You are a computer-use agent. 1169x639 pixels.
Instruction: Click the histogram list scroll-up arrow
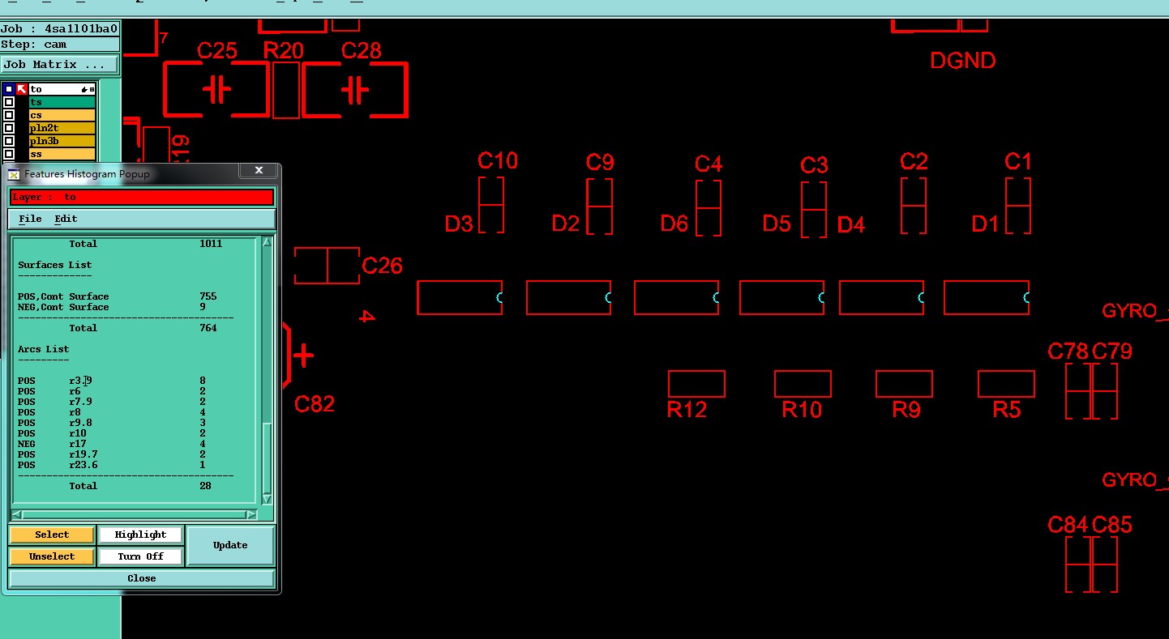(x=267, y=242)
